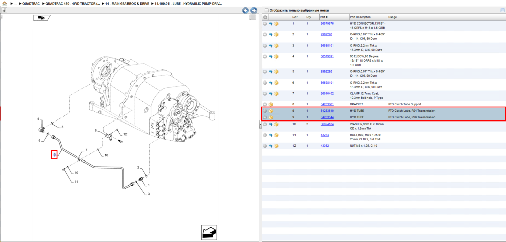The width and height of the screenshot is (506, 242).
Task: Go to next diagram with right arrow
Action: click(254, 10)
